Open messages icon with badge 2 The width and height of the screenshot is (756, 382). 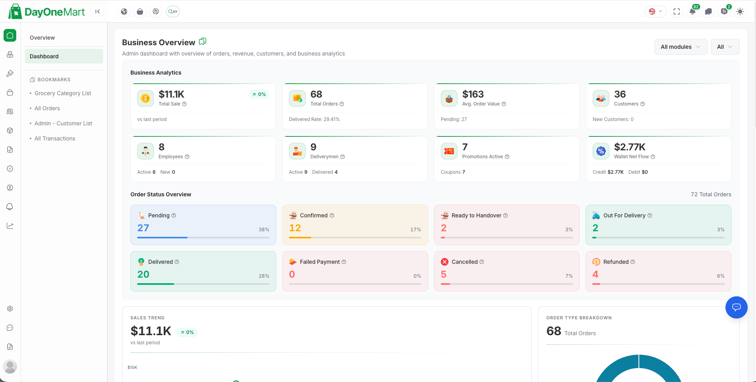(x=724, y=12)
